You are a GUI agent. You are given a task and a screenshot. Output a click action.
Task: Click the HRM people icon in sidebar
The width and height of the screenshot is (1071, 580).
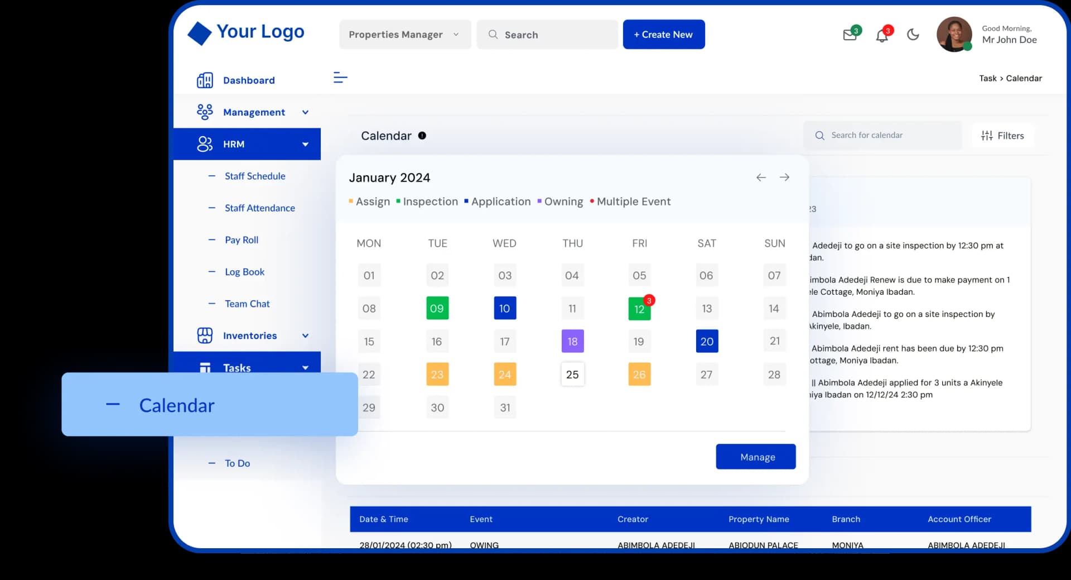[x=205, y=143]
